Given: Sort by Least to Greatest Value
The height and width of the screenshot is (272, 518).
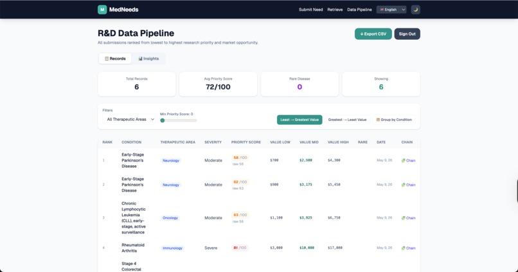Looking at the screenshot, I should pos(299,120).
